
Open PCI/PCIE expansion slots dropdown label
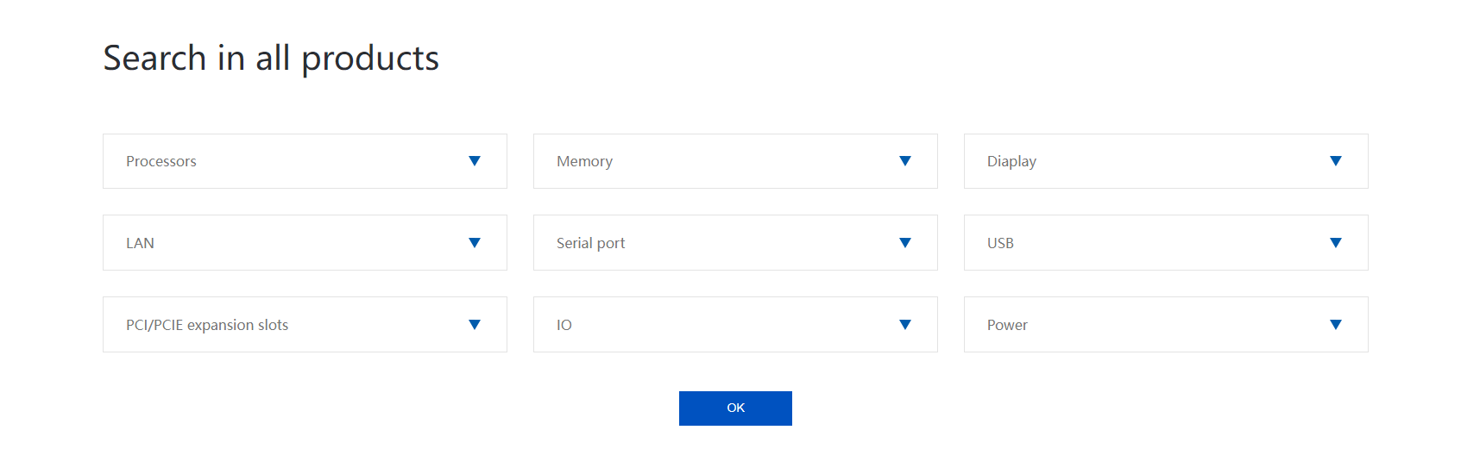pyautogui.click(x=207, y=325)
